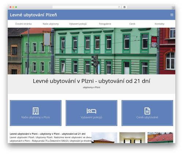Click the browser address bar
This screenshot has height=154, width=183.
[x=87, y=7]
